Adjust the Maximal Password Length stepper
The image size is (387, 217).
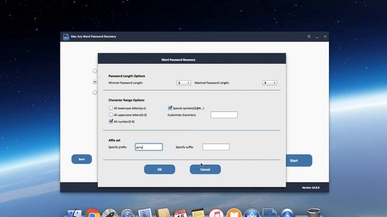pyautogui.click(x=270, y=83)
